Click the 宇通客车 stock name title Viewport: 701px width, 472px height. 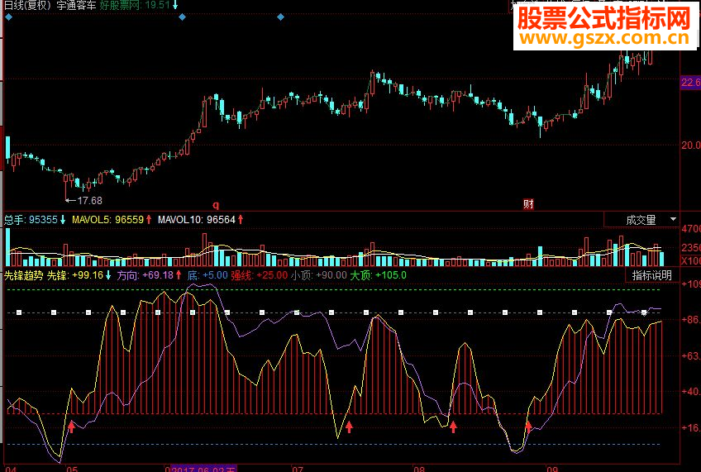76,5
